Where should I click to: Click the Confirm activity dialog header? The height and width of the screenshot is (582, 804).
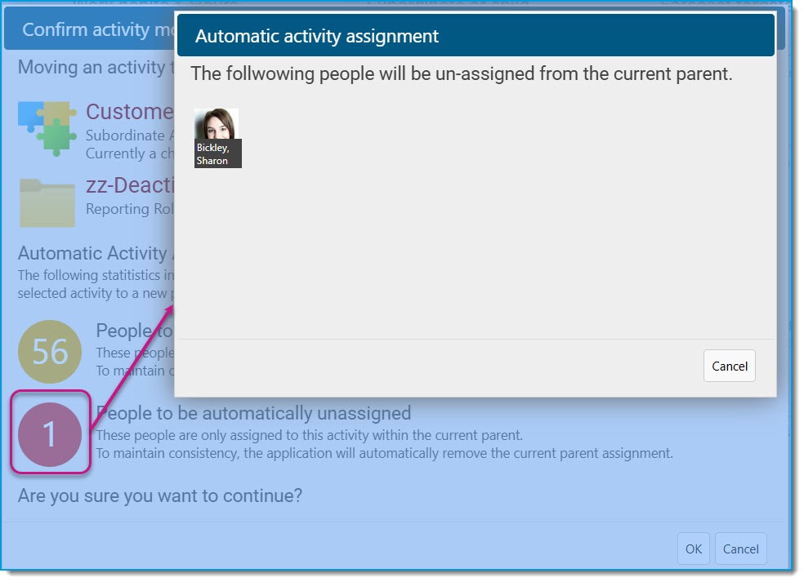90,29
